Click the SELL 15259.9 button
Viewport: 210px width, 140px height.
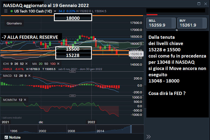(x=161, y=23)
